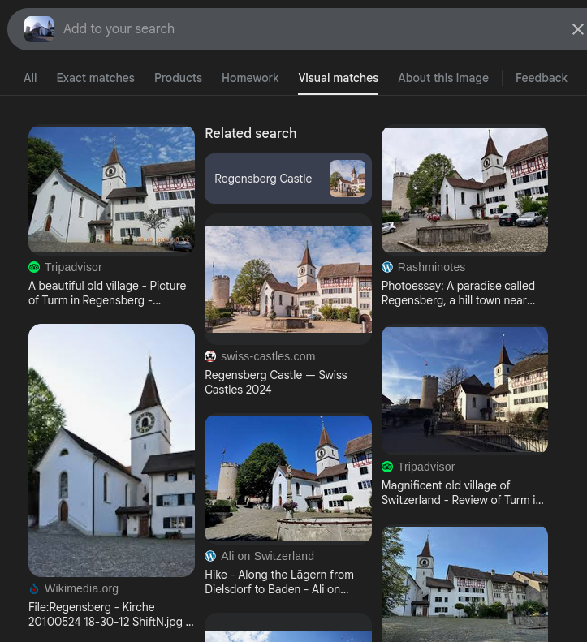Select the Visual matches tab
The width and height of the screenshot is (587, 642).
click(x=339, y=78)
